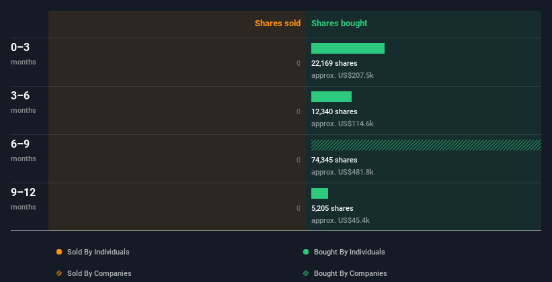Click the Bought By Individuals legend label

click(x=349, y=252)
